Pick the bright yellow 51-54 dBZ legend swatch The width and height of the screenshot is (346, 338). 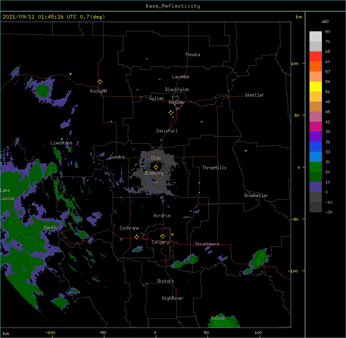(315, 86)
